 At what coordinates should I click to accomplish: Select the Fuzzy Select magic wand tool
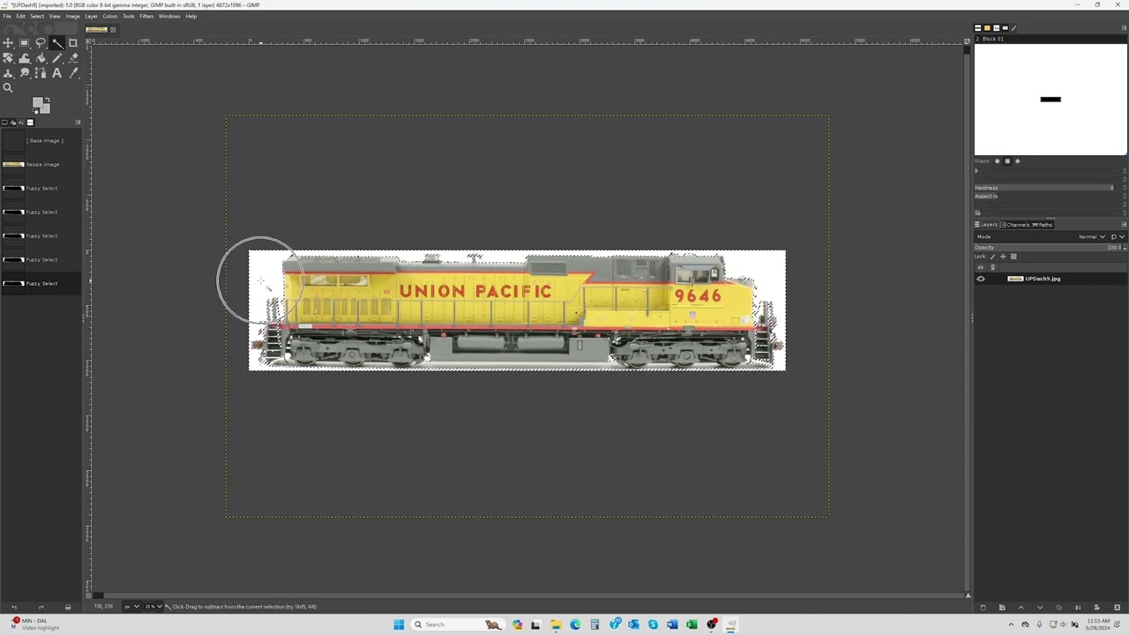57,43
